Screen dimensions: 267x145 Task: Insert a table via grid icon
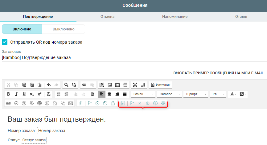click(117, 85)
